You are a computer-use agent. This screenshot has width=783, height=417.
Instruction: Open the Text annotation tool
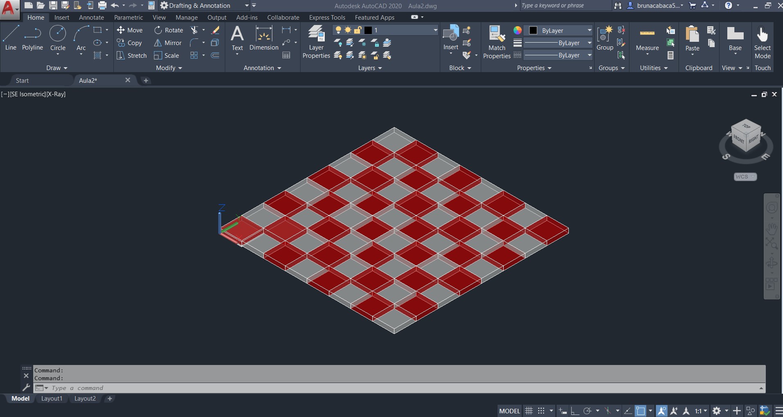[237, 38]
